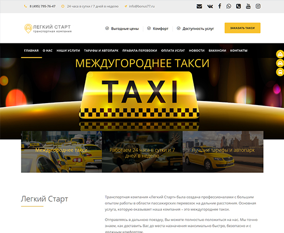Open the Новости menu item

(197, 51)
